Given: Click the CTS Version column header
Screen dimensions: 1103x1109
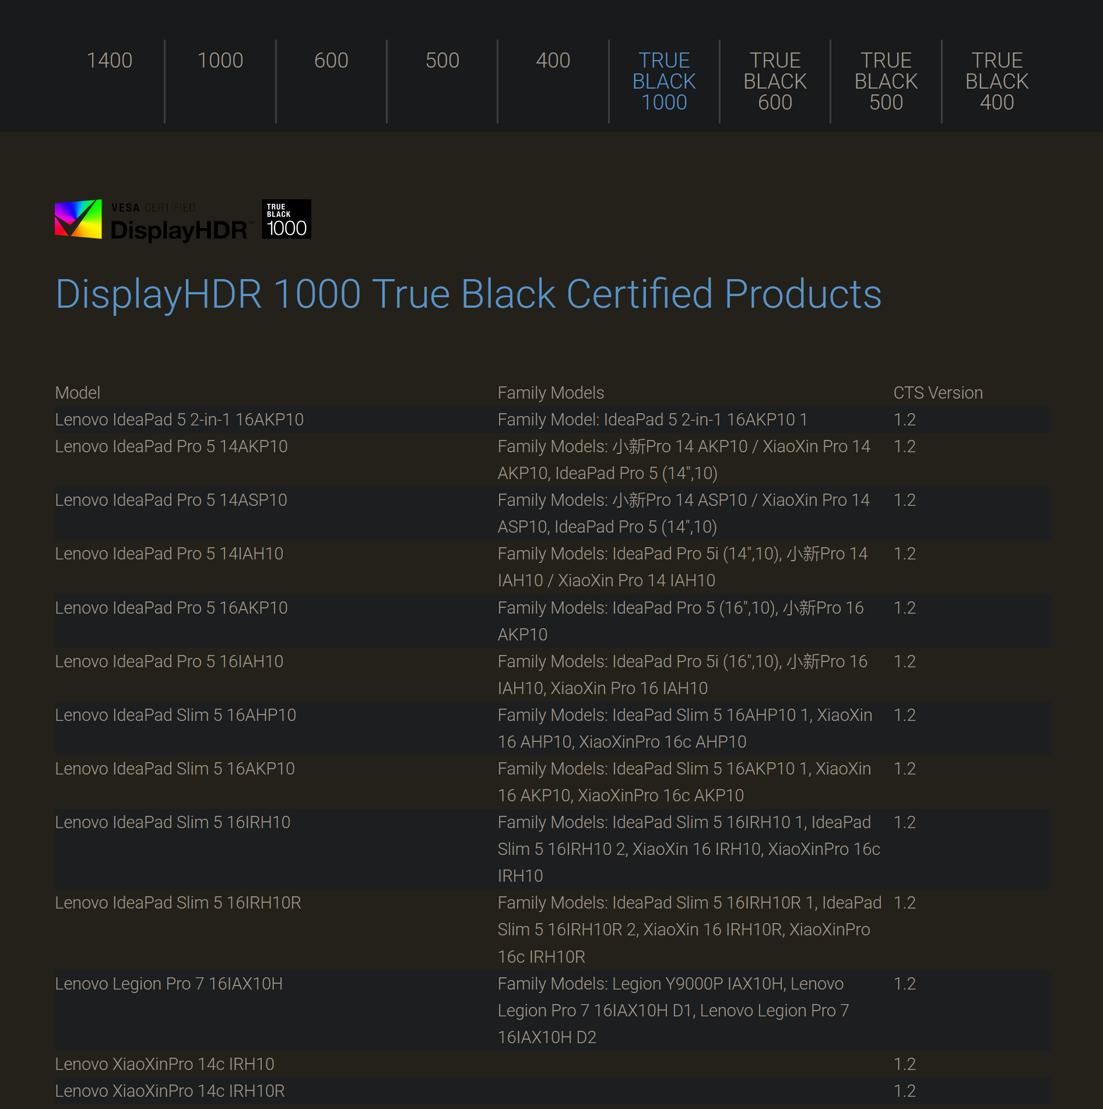Looking at the screenshot, I should pyautogui.click(x=937, y=393).
